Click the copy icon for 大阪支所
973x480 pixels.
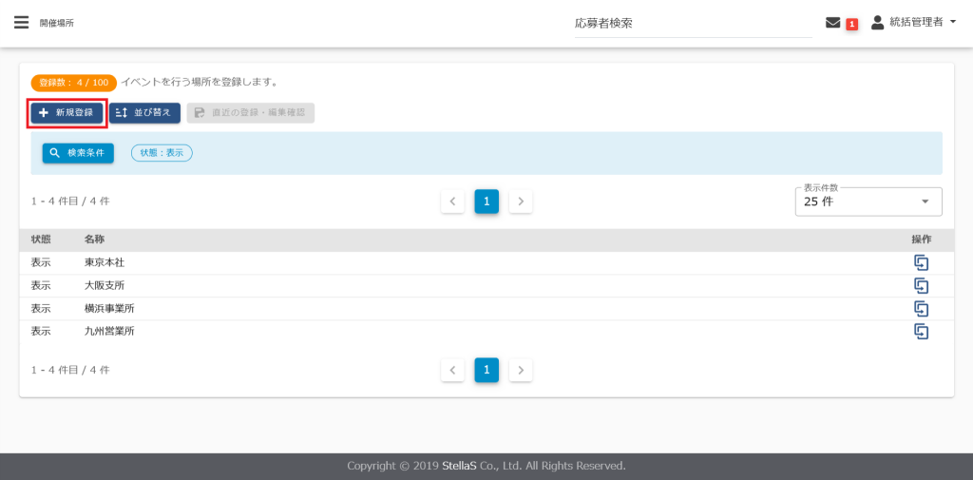920,285
